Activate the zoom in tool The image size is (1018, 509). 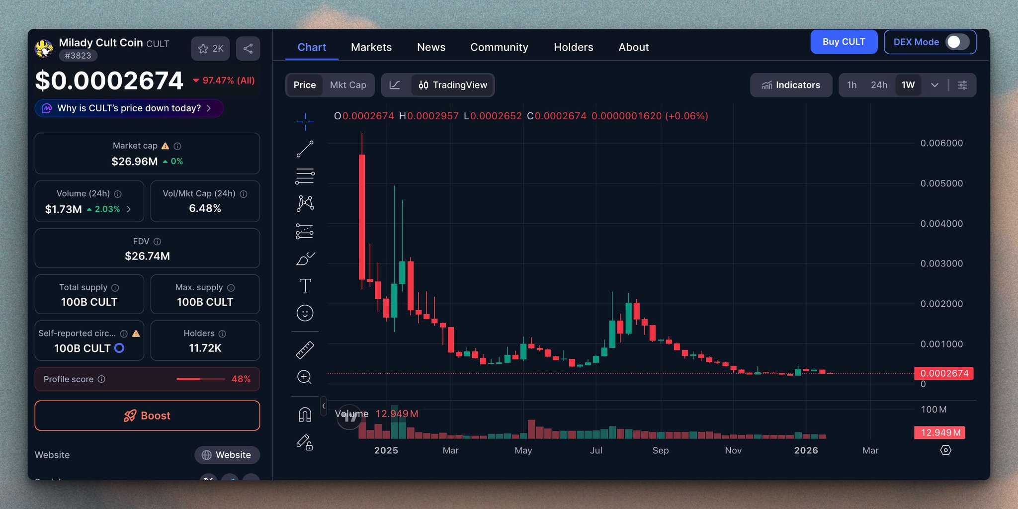click(x=305, y=377)
